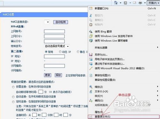Screen dimensions: 160x119
Task: Click the Visual Studio edit pencil icon
Action: [91, 68]
